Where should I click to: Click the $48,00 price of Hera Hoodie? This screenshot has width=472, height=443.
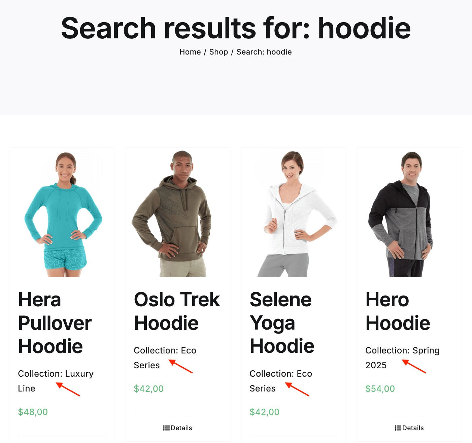coord(33,412)
